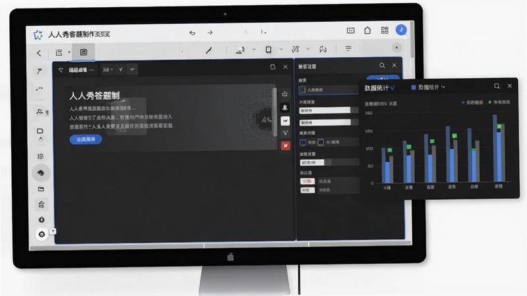This screenshot has height=296, width=527.
Task: Toggle the lower white tag in settings panel
Action: (307, 190)
